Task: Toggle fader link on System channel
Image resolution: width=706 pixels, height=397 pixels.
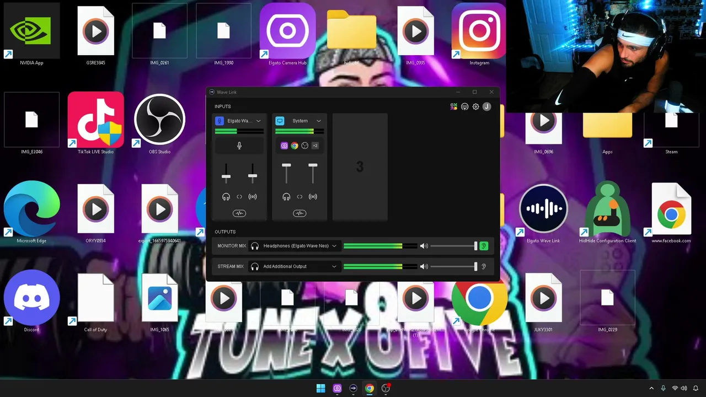Action: [299, 197]
